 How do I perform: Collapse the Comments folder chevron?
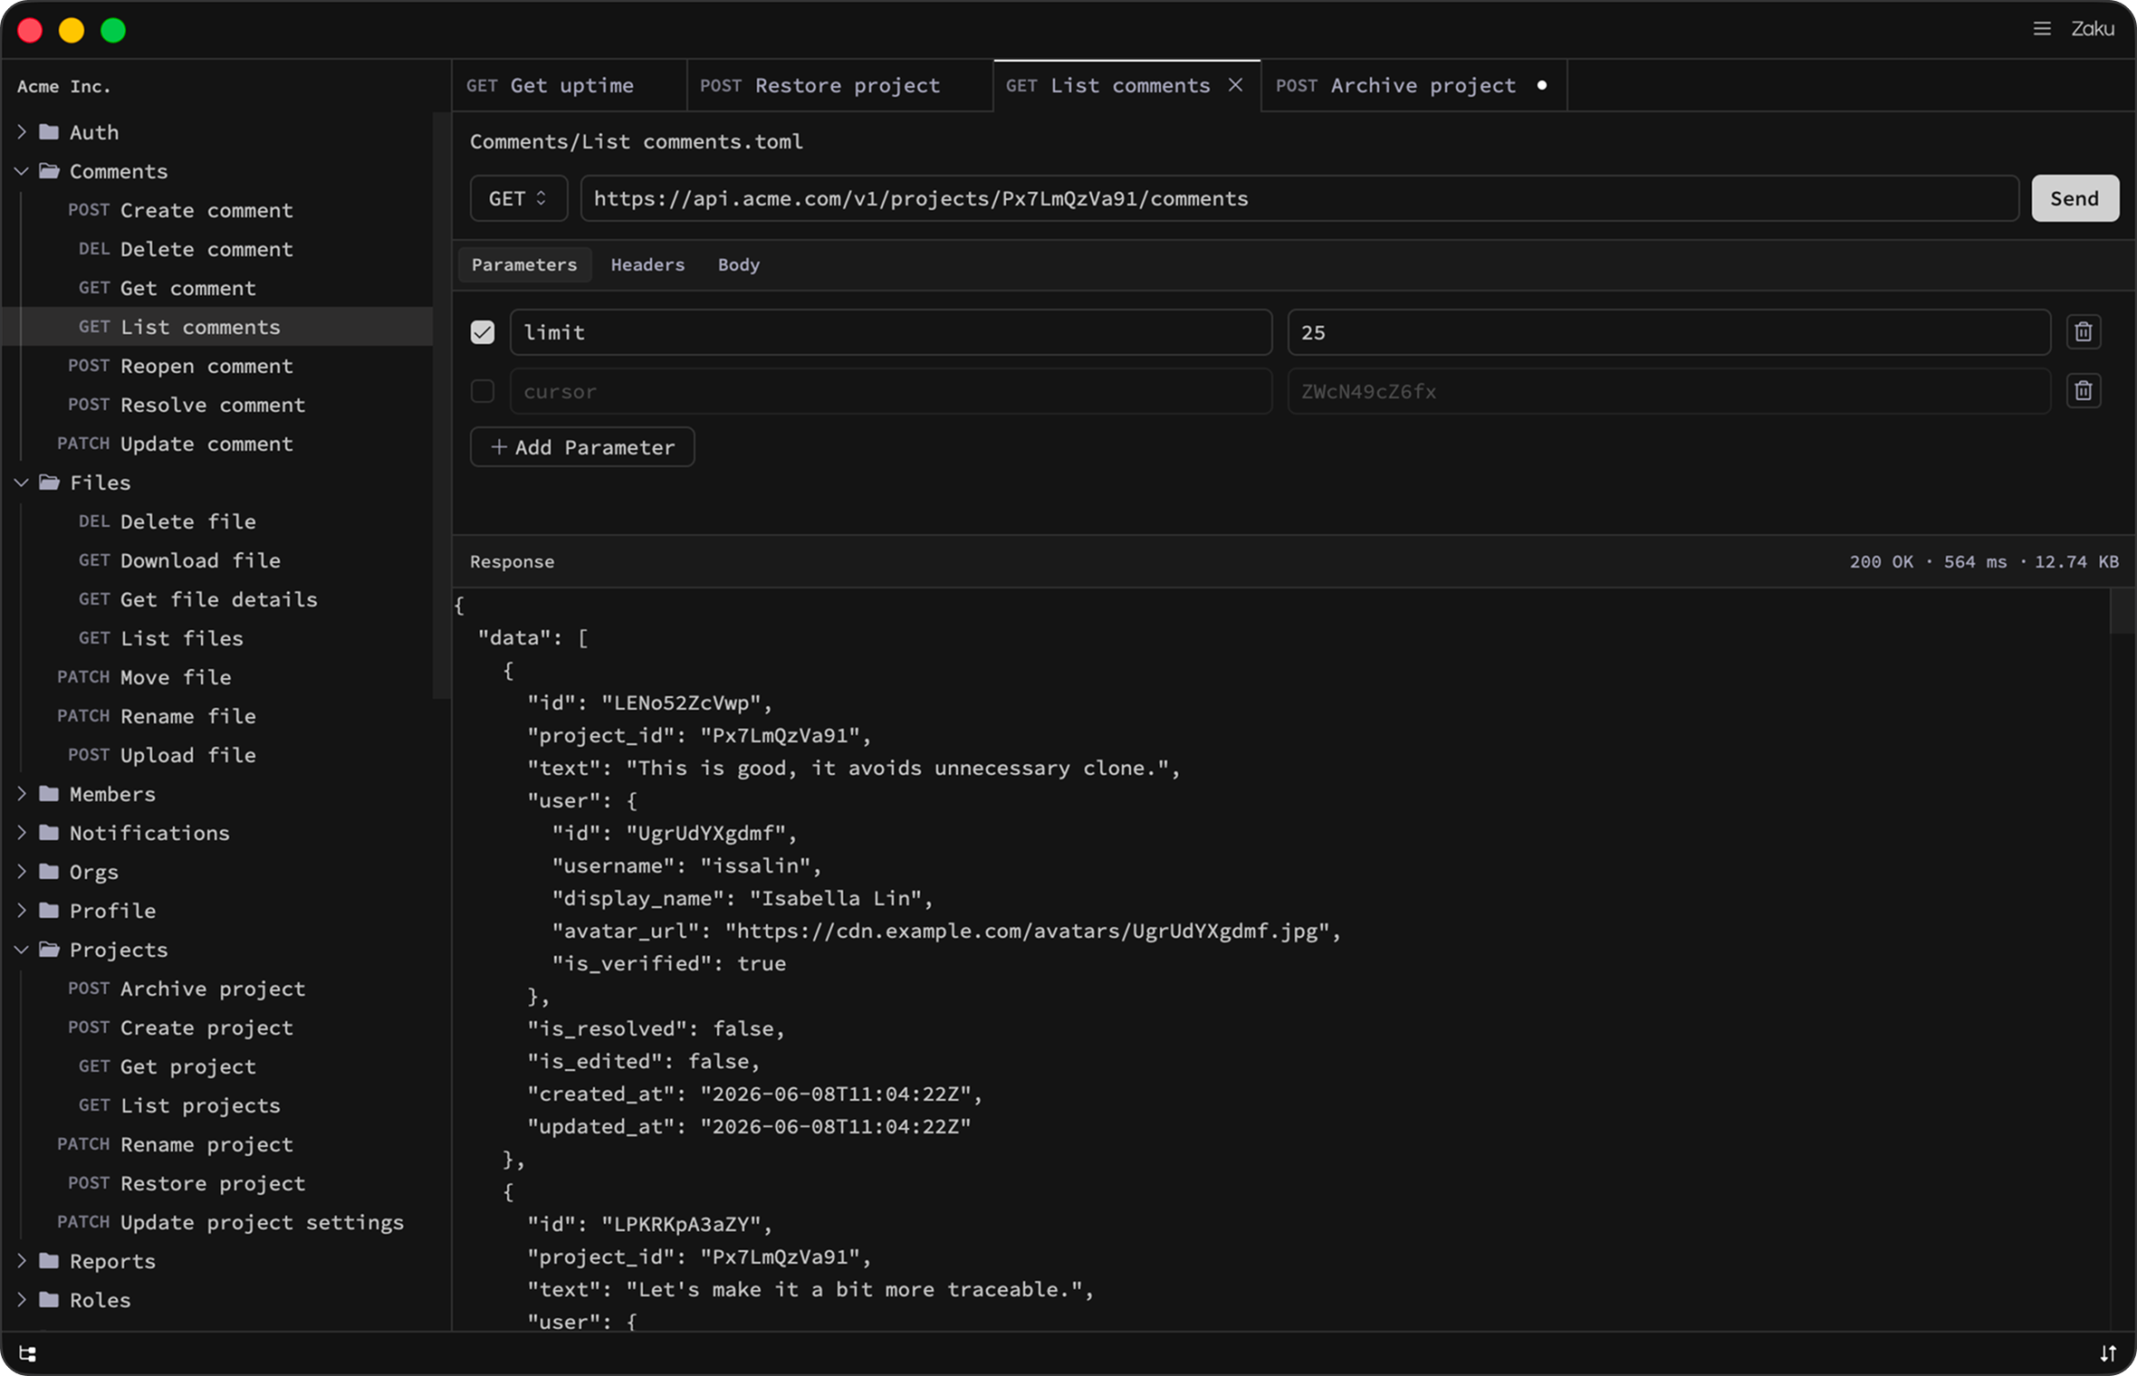pos(22,171)
